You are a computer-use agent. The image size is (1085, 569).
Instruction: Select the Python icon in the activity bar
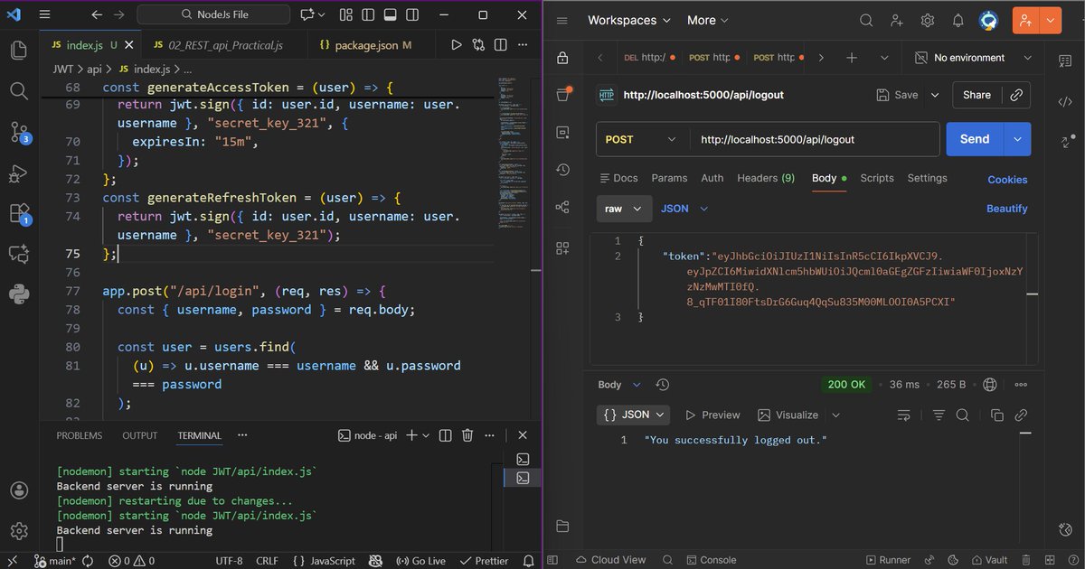(x=18, y=293)
